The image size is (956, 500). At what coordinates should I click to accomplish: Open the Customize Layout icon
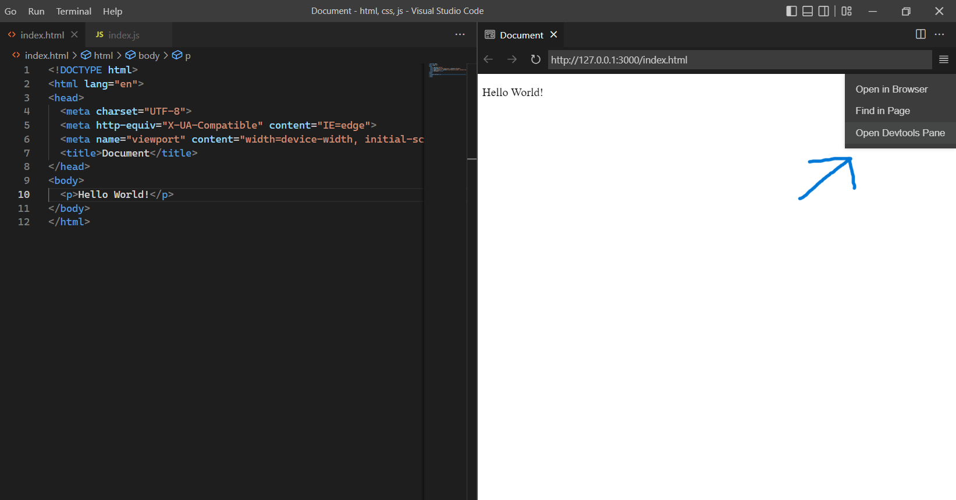coord(847,11)
